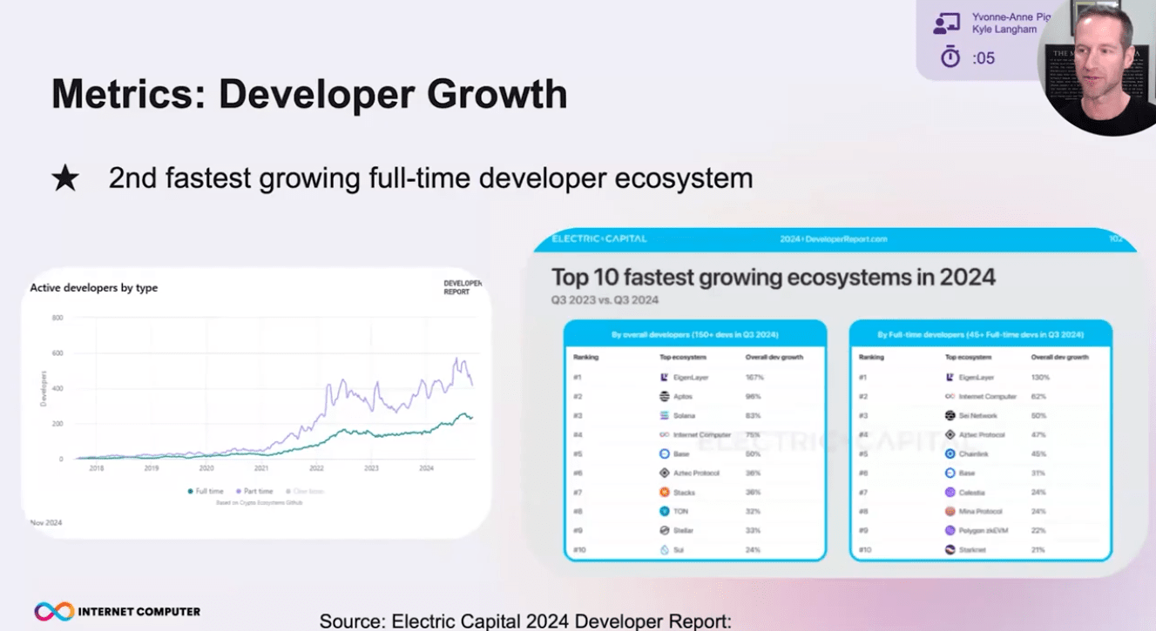Click the 'Active developers by type' chart title
Viewport: 1156px width, 631px height.
(94, 287)
